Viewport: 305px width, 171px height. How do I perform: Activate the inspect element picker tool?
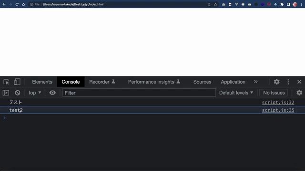coord(6,82)
